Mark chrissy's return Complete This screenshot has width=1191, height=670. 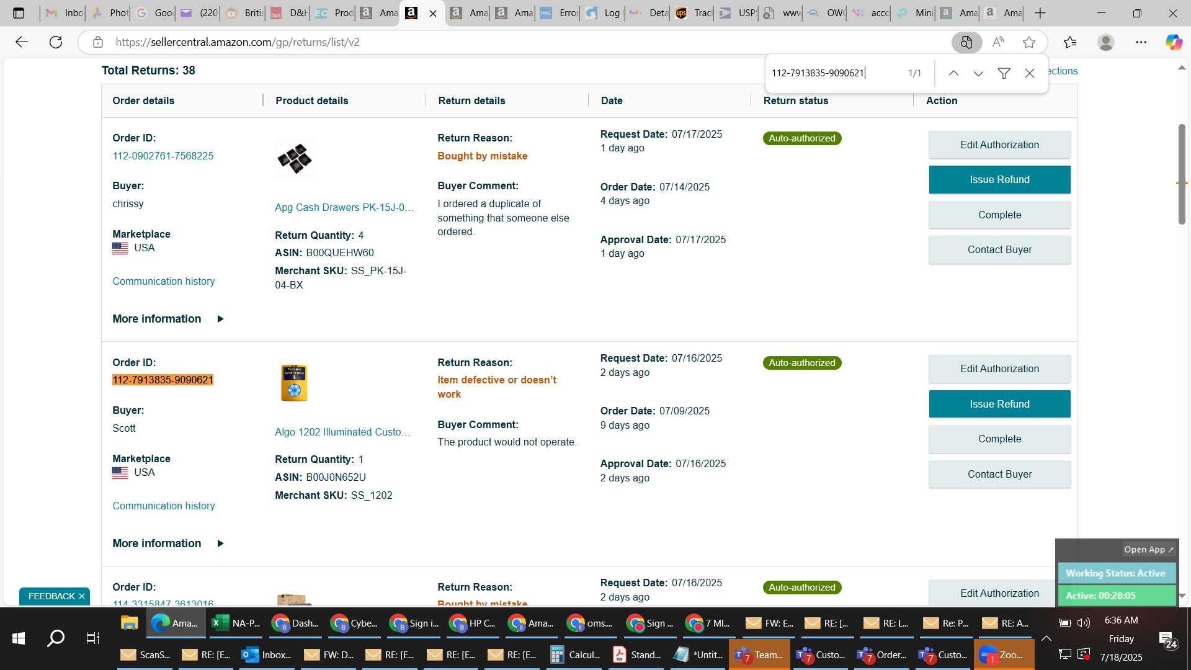999,215
